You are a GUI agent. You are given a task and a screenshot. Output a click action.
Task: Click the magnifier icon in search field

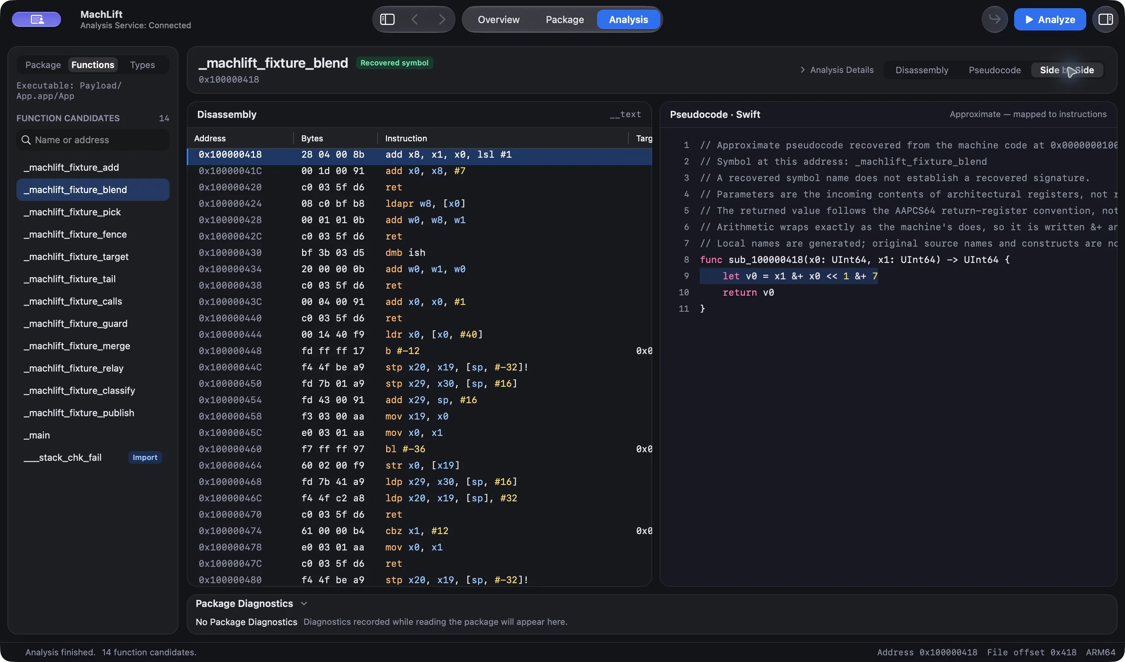tap(26, 140)
